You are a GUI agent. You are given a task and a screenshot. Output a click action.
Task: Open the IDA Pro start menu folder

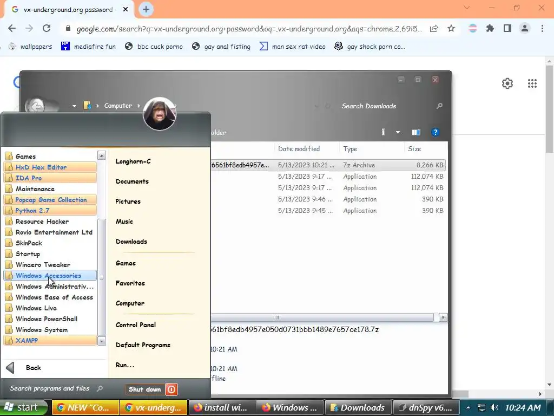(x=50, y=178)
